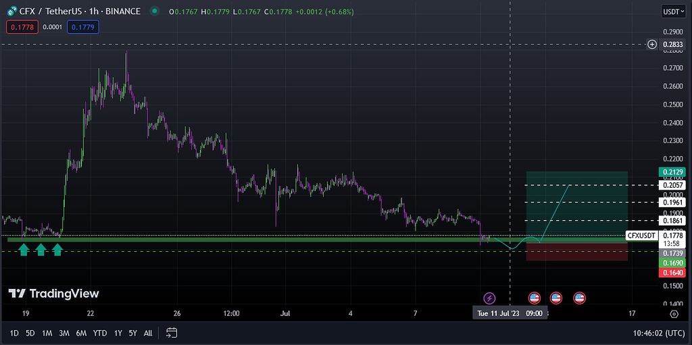Image resolution: width=692 pixels, height=345 pixels.
Task: Select the 1M time range
Action: 47,333
